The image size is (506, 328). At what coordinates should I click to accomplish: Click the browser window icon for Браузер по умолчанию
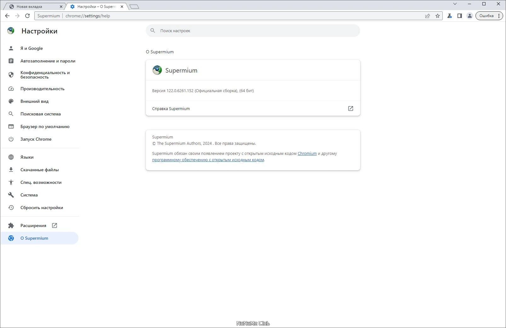coord(11,126)
